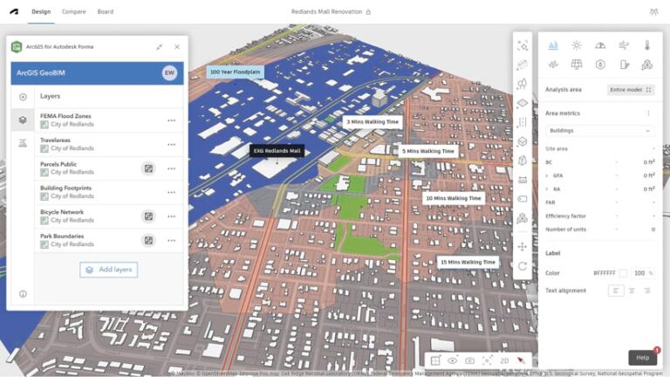The image size is (670, 377).
Task: Open the Embodied carbon hexagon icon
Action: point(600,65)
